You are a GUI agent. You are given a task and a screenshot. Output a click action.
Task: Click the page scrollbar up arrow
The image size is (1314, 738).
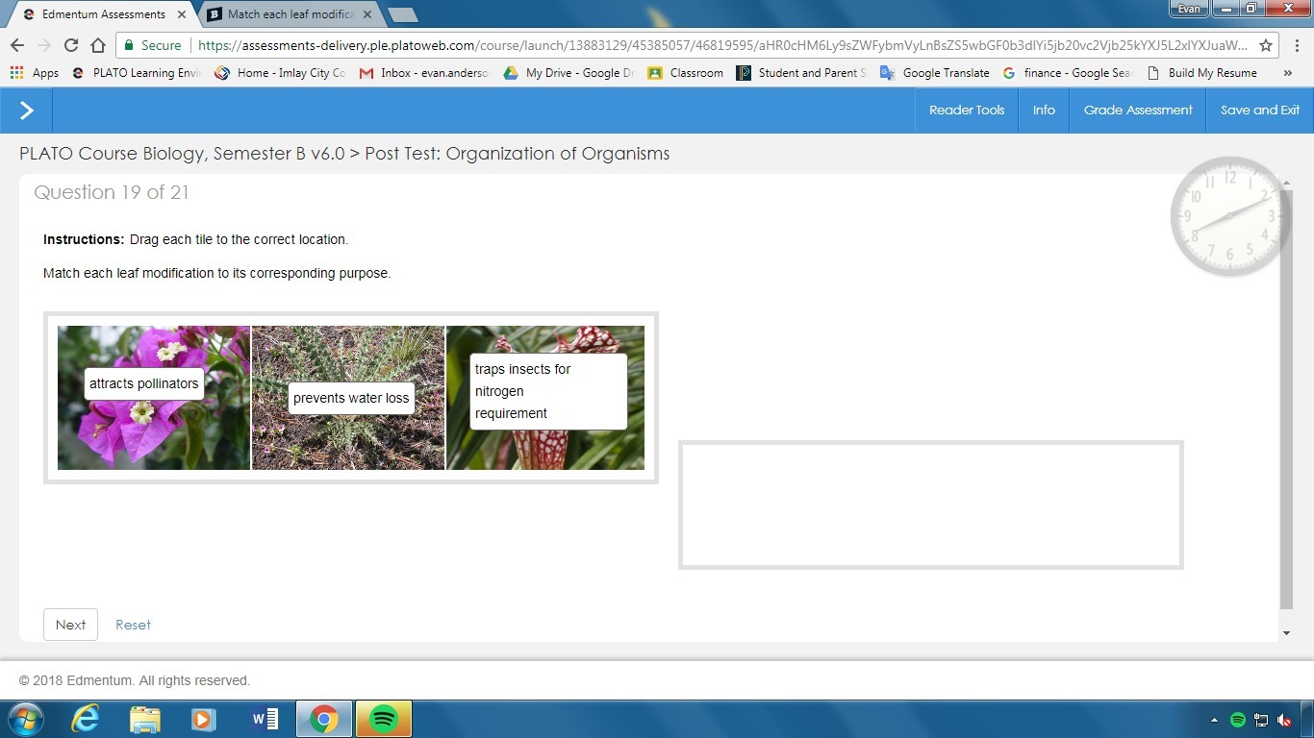tap(1287, 182)
